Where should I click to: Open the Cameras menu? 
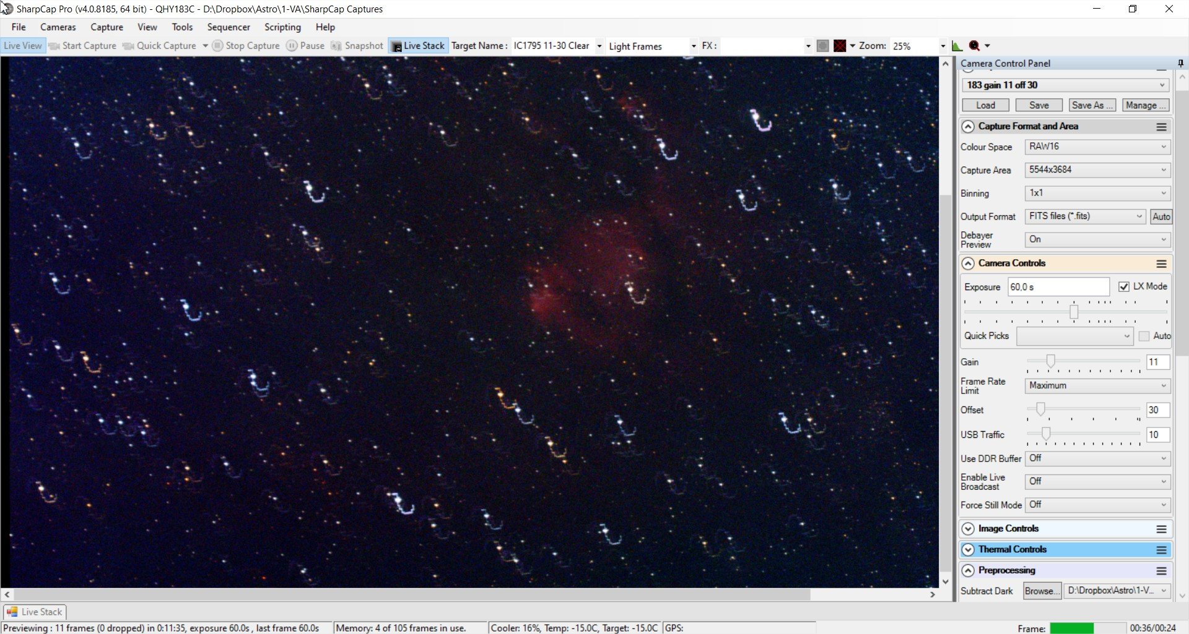click(x=58, y=27)
